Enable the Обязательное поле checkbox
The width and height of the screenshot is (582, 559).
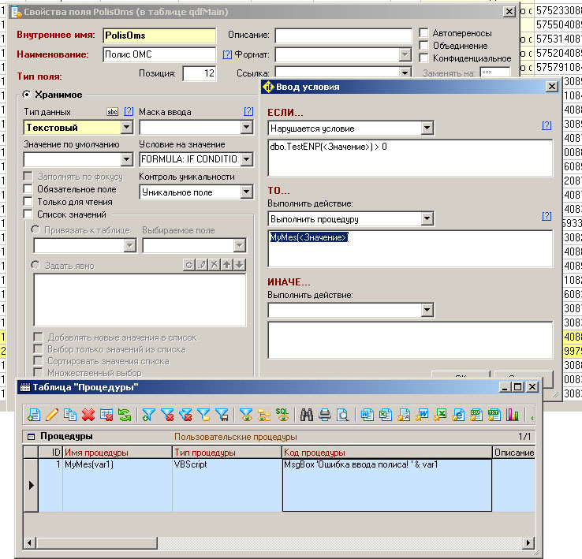pos(28,189)
